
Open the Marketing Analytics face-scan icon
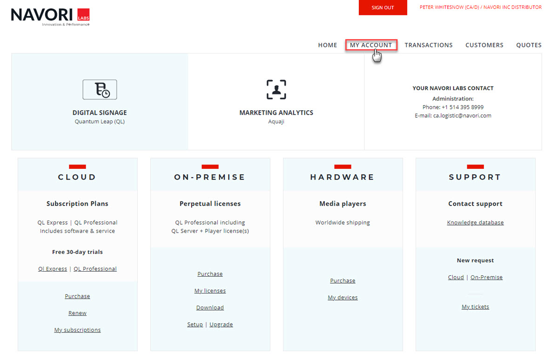pyautogui.click(x=276, y=89)
